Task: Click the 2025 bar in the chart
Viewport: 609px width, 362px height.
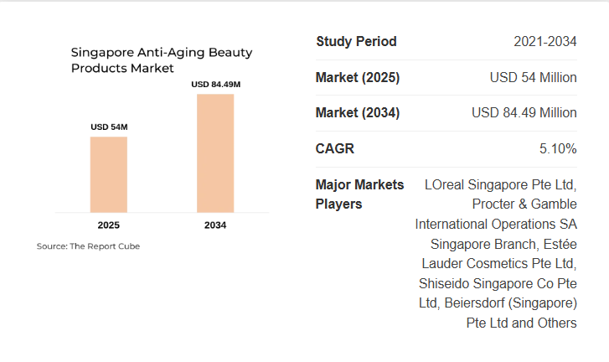Action: (x=109, y=174)
